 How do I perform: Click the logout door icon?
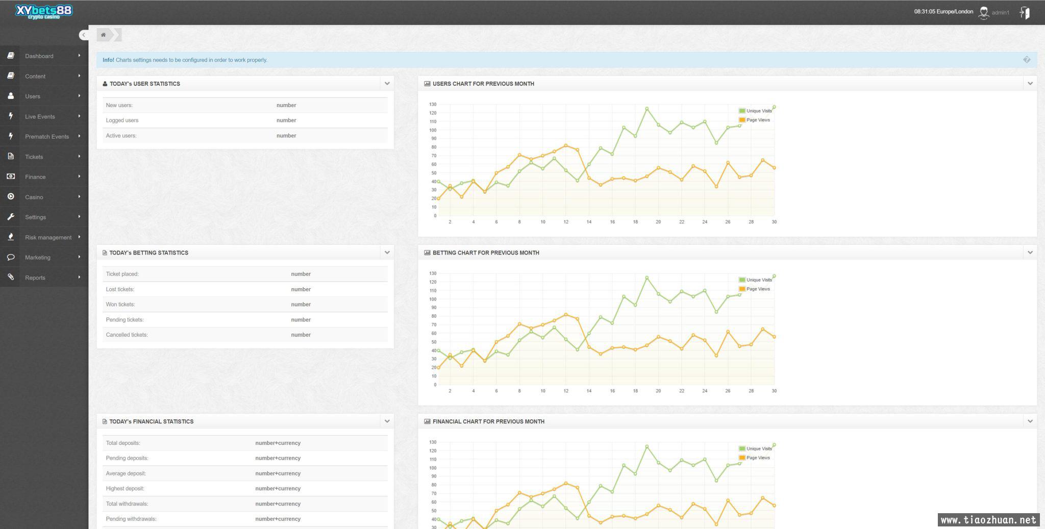pos(1025,13)
